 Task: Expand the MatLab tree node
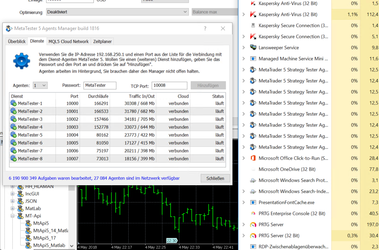(12, 209)
